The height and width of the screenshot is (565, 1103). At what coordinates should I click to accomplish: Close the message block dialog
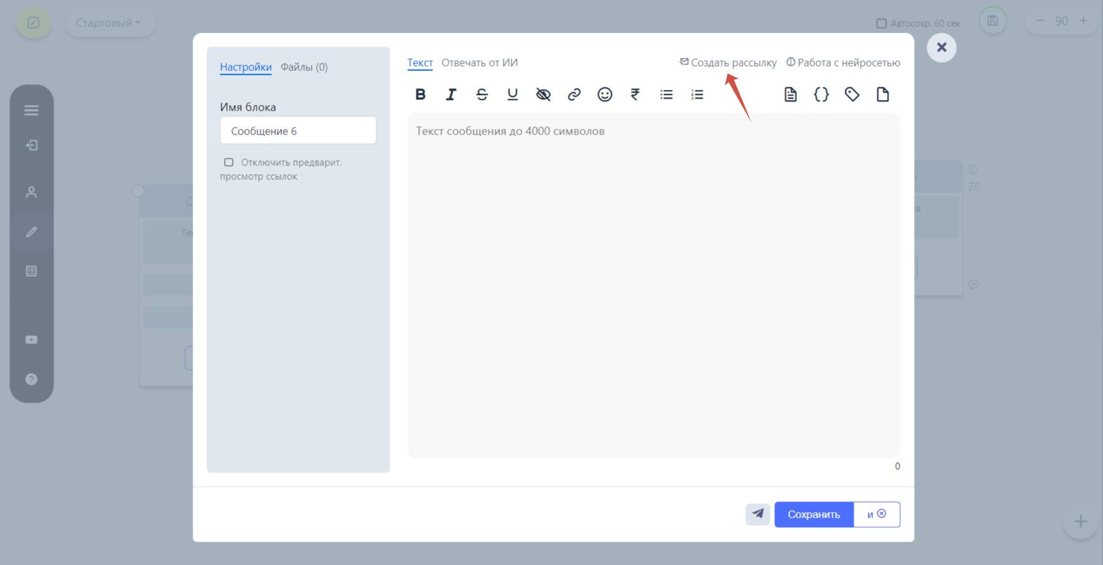942,47
